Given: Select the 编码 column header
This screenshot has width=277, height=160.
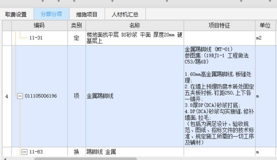Looking at the screenshot, I should tap(40, 26).
